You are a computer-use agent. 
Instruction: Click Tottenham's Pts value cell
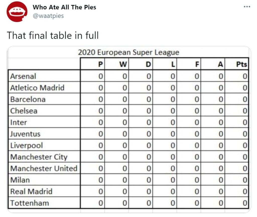point(237,203)
